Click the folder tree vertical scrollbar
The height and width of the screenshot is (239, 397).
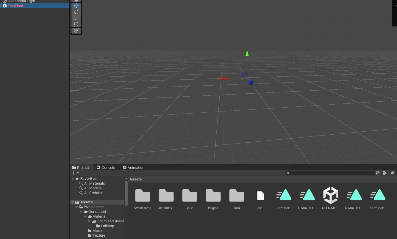tap(126, 193)
